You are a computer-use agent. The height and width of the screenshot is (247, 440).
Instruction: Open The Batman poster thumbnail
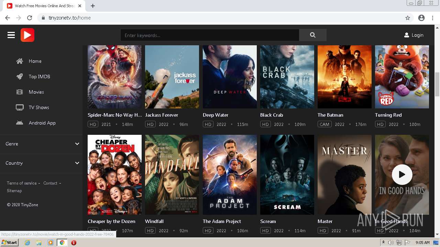(344, 77)
